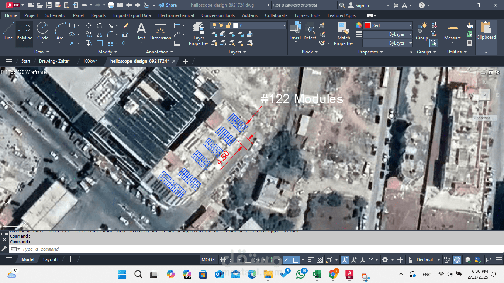
Task: Select the Copy tool in Modify
Action: click(x=89, y=34)
